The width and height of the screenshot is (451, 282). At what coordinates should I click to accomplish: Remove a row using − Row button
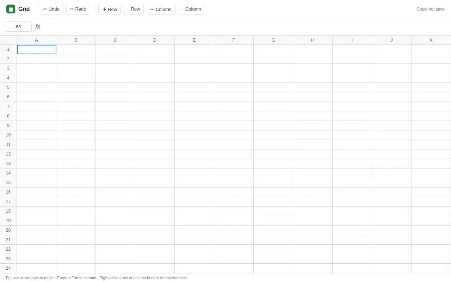133,9
